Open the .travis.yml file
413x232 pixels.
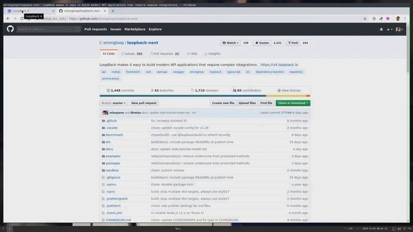(x=114, y=213)
